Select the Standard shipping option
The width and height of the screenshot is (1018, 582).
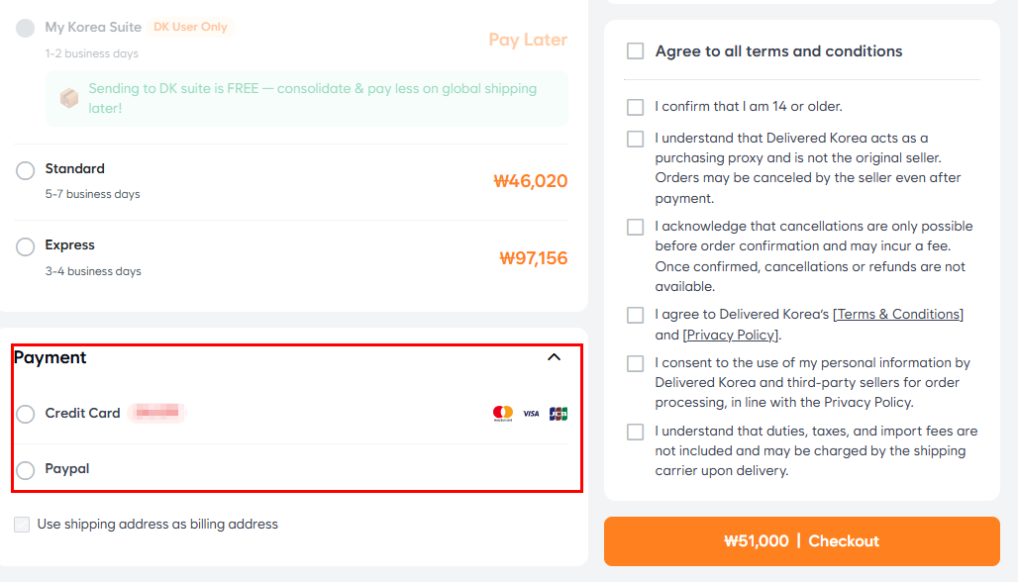(x=26, y=170)
